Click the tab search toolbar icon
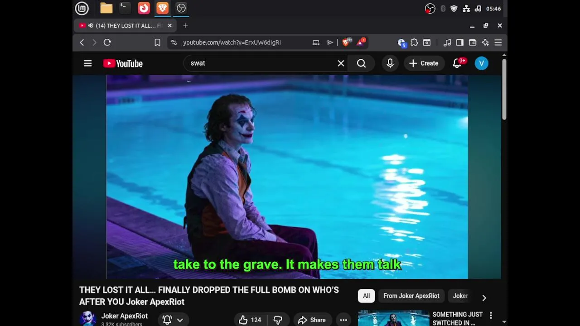 [427, 43]
